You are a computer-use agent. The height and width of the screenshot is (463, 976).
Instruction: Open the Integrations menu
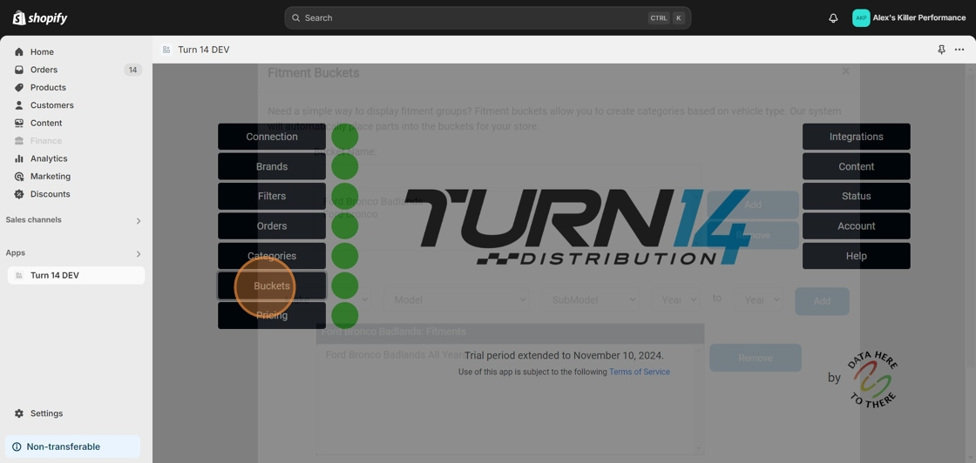[x=857, y=137]
